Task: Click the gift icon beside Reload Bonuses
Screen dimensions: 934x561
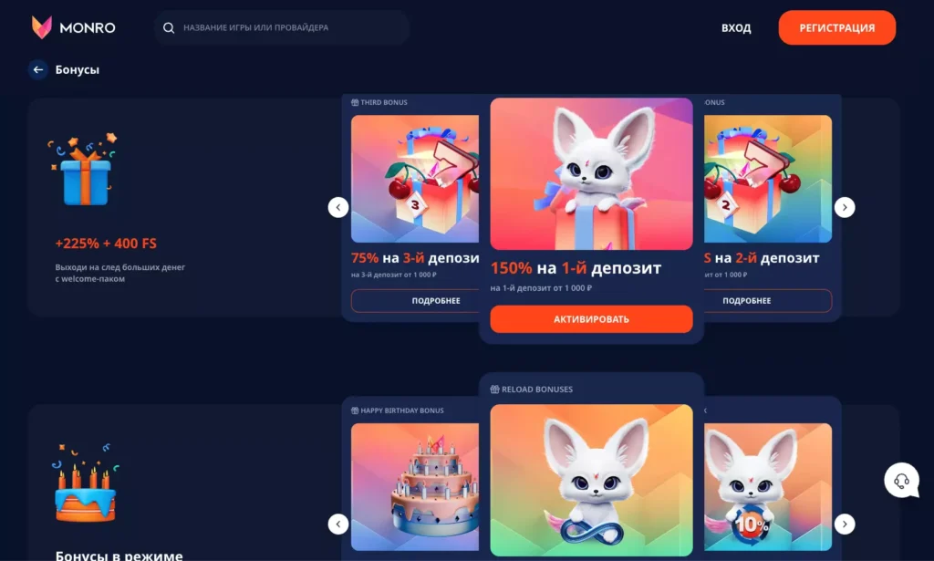Action: click(494, 390)
